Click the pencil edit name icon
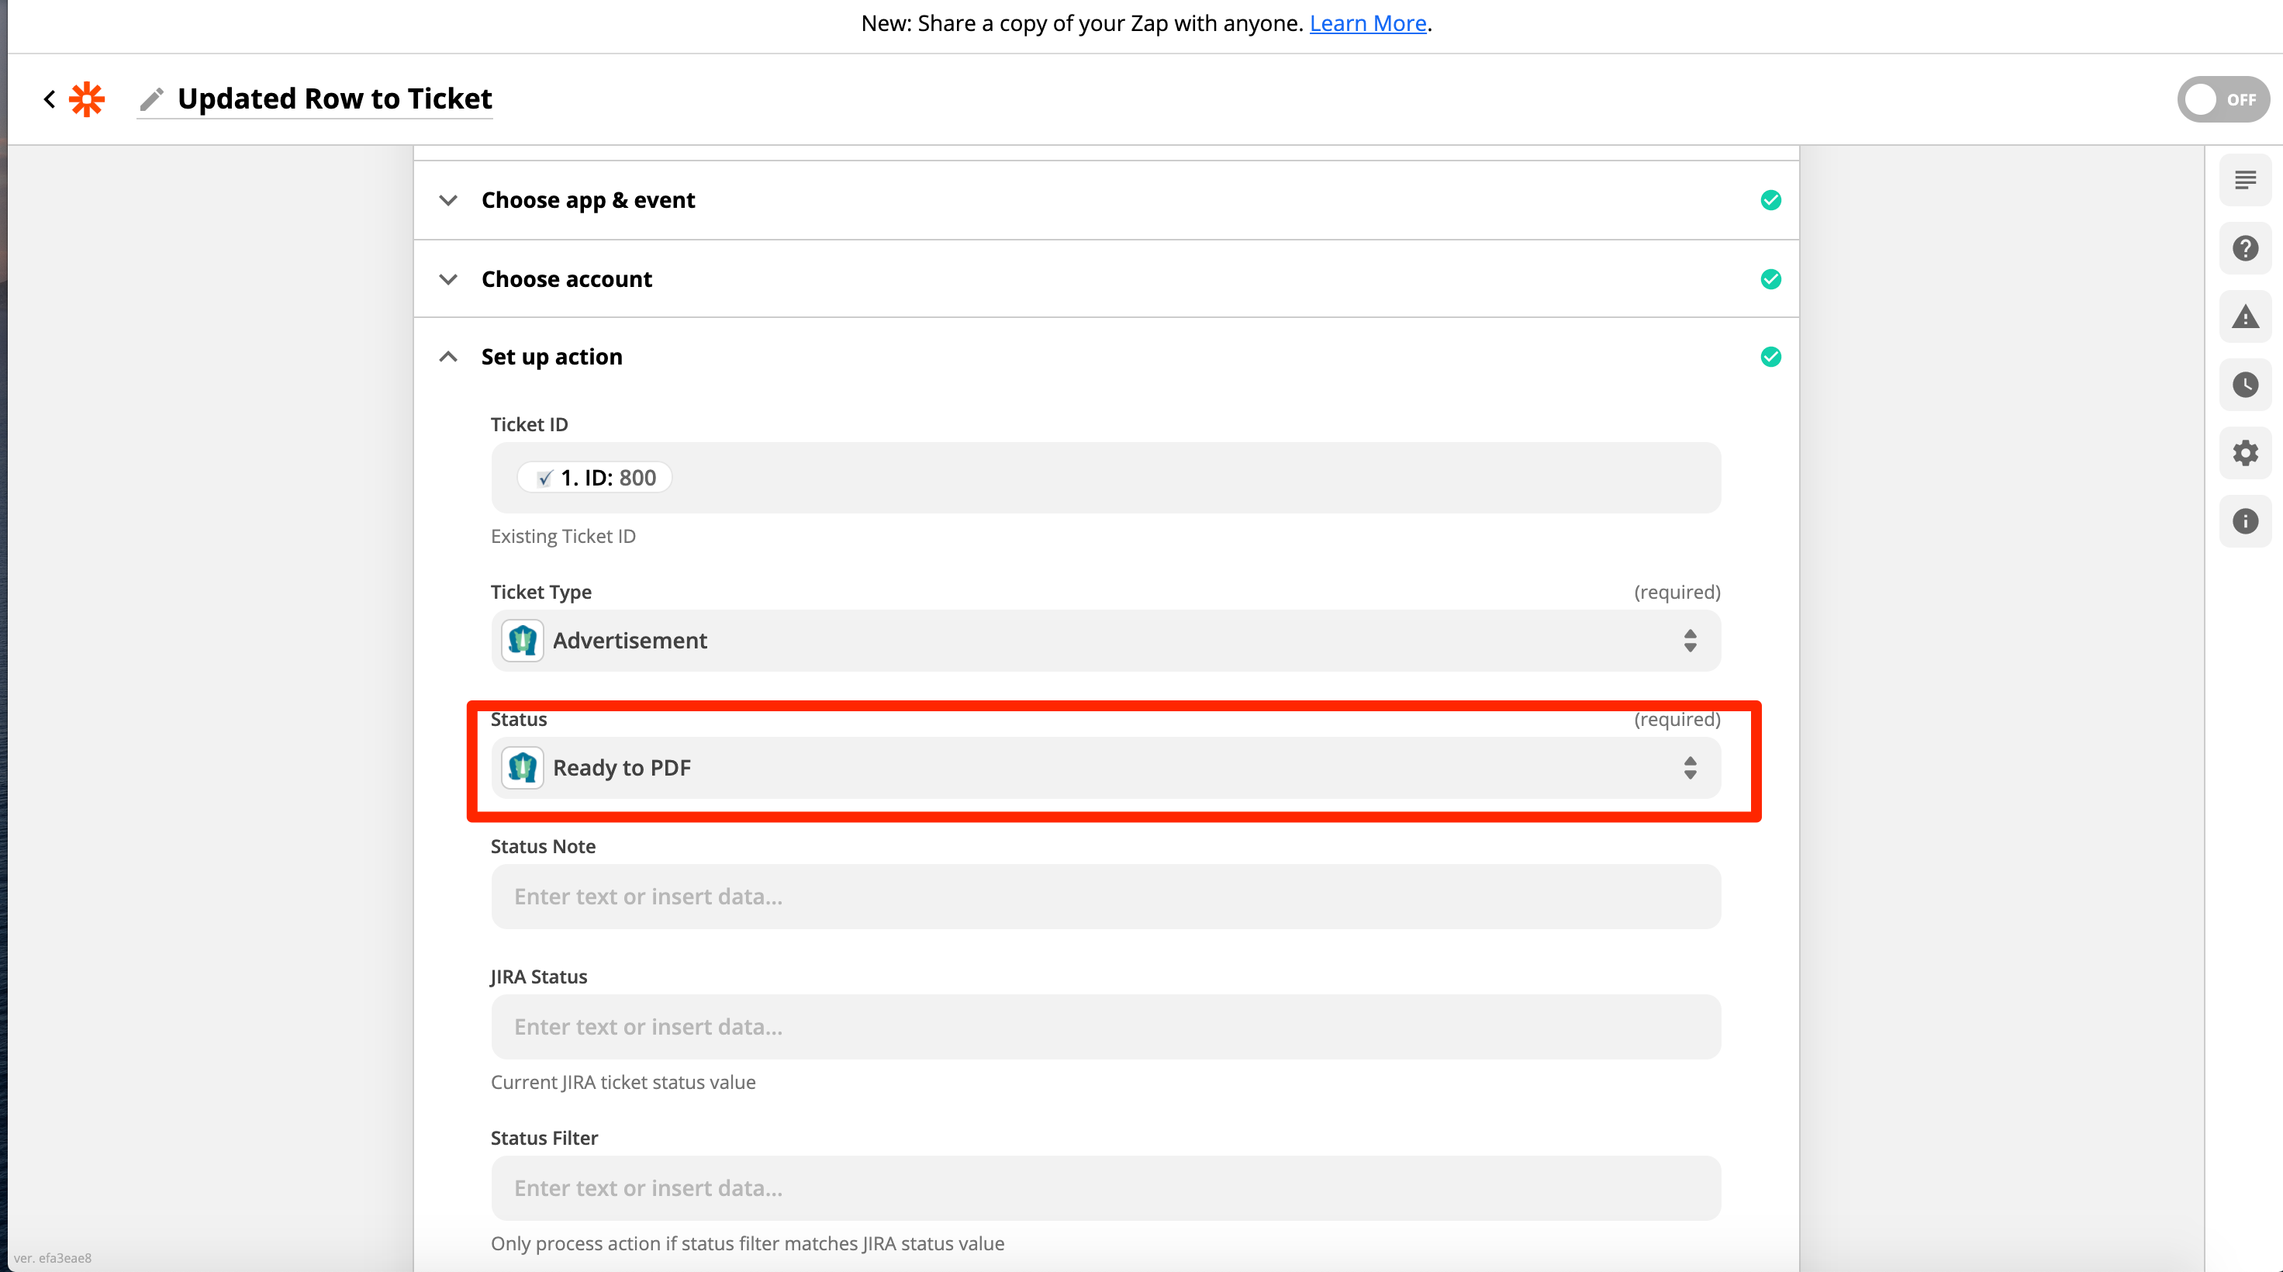This screenshot has height=1272, width=2283. (x=151, y=99)
